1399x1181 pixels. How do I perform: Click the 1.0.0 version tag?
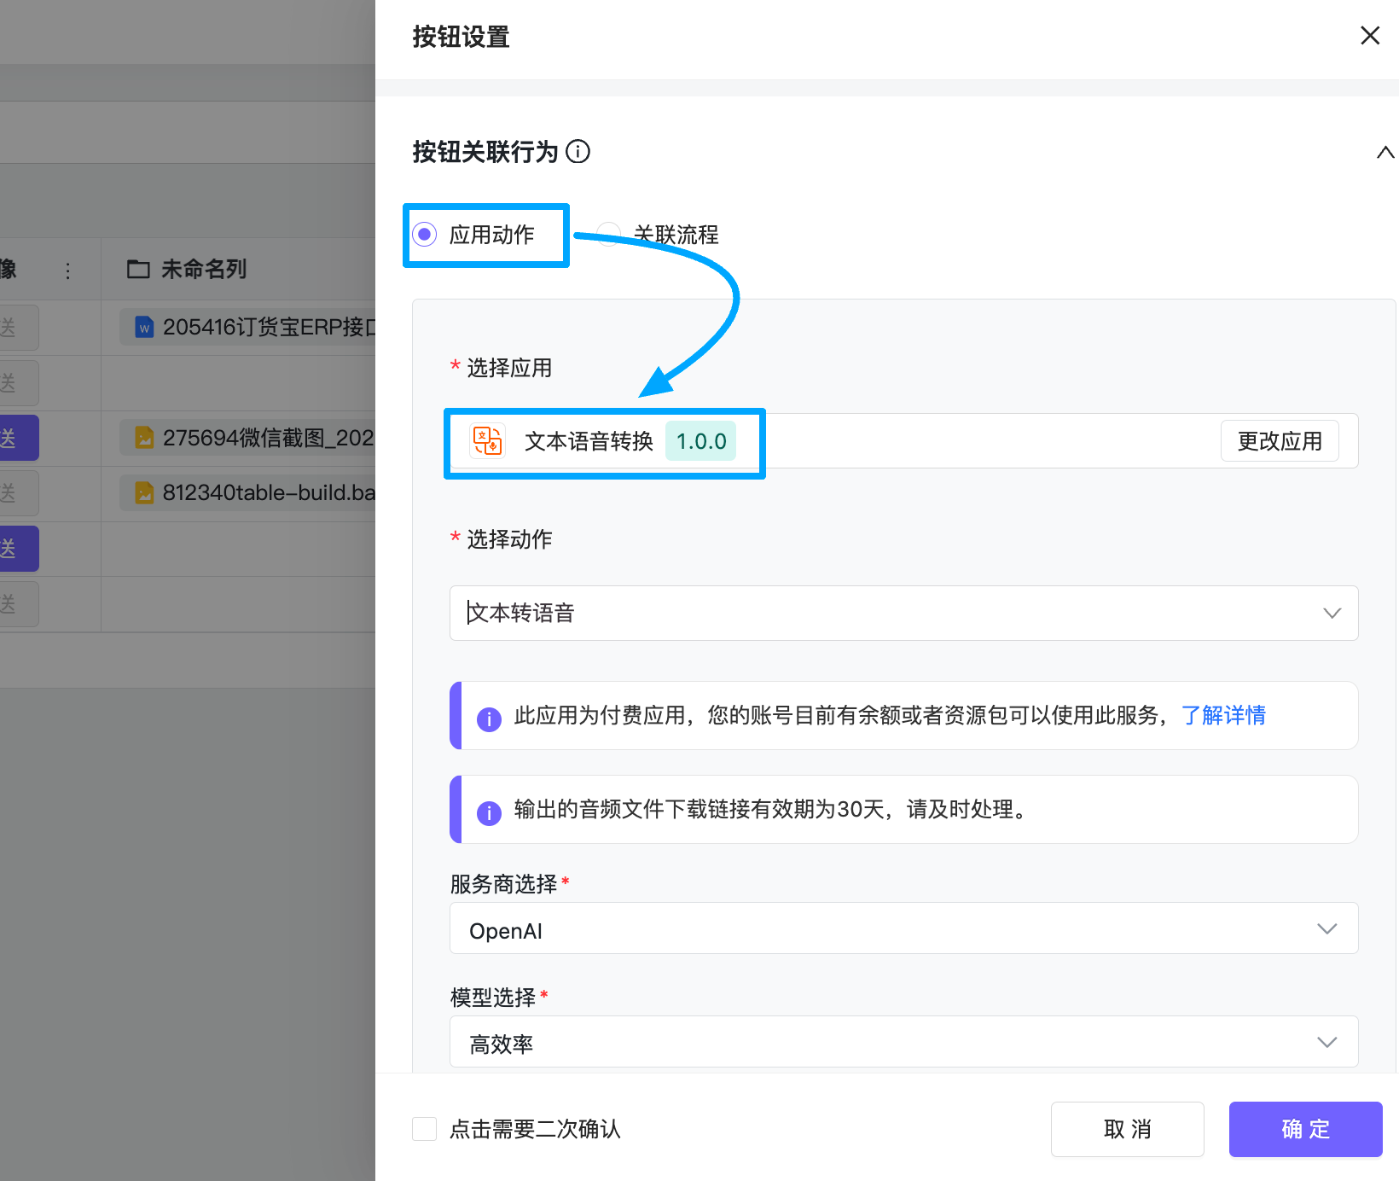701,441
